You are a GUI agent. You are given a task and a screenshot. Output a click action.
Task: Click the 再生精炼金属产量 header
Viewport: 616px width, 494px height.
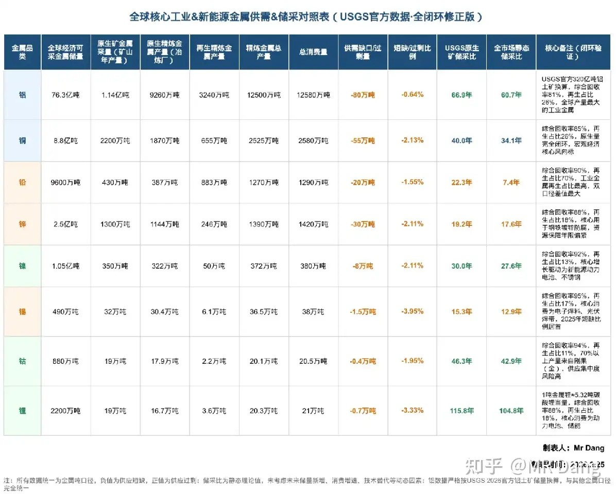coord(214,52)
